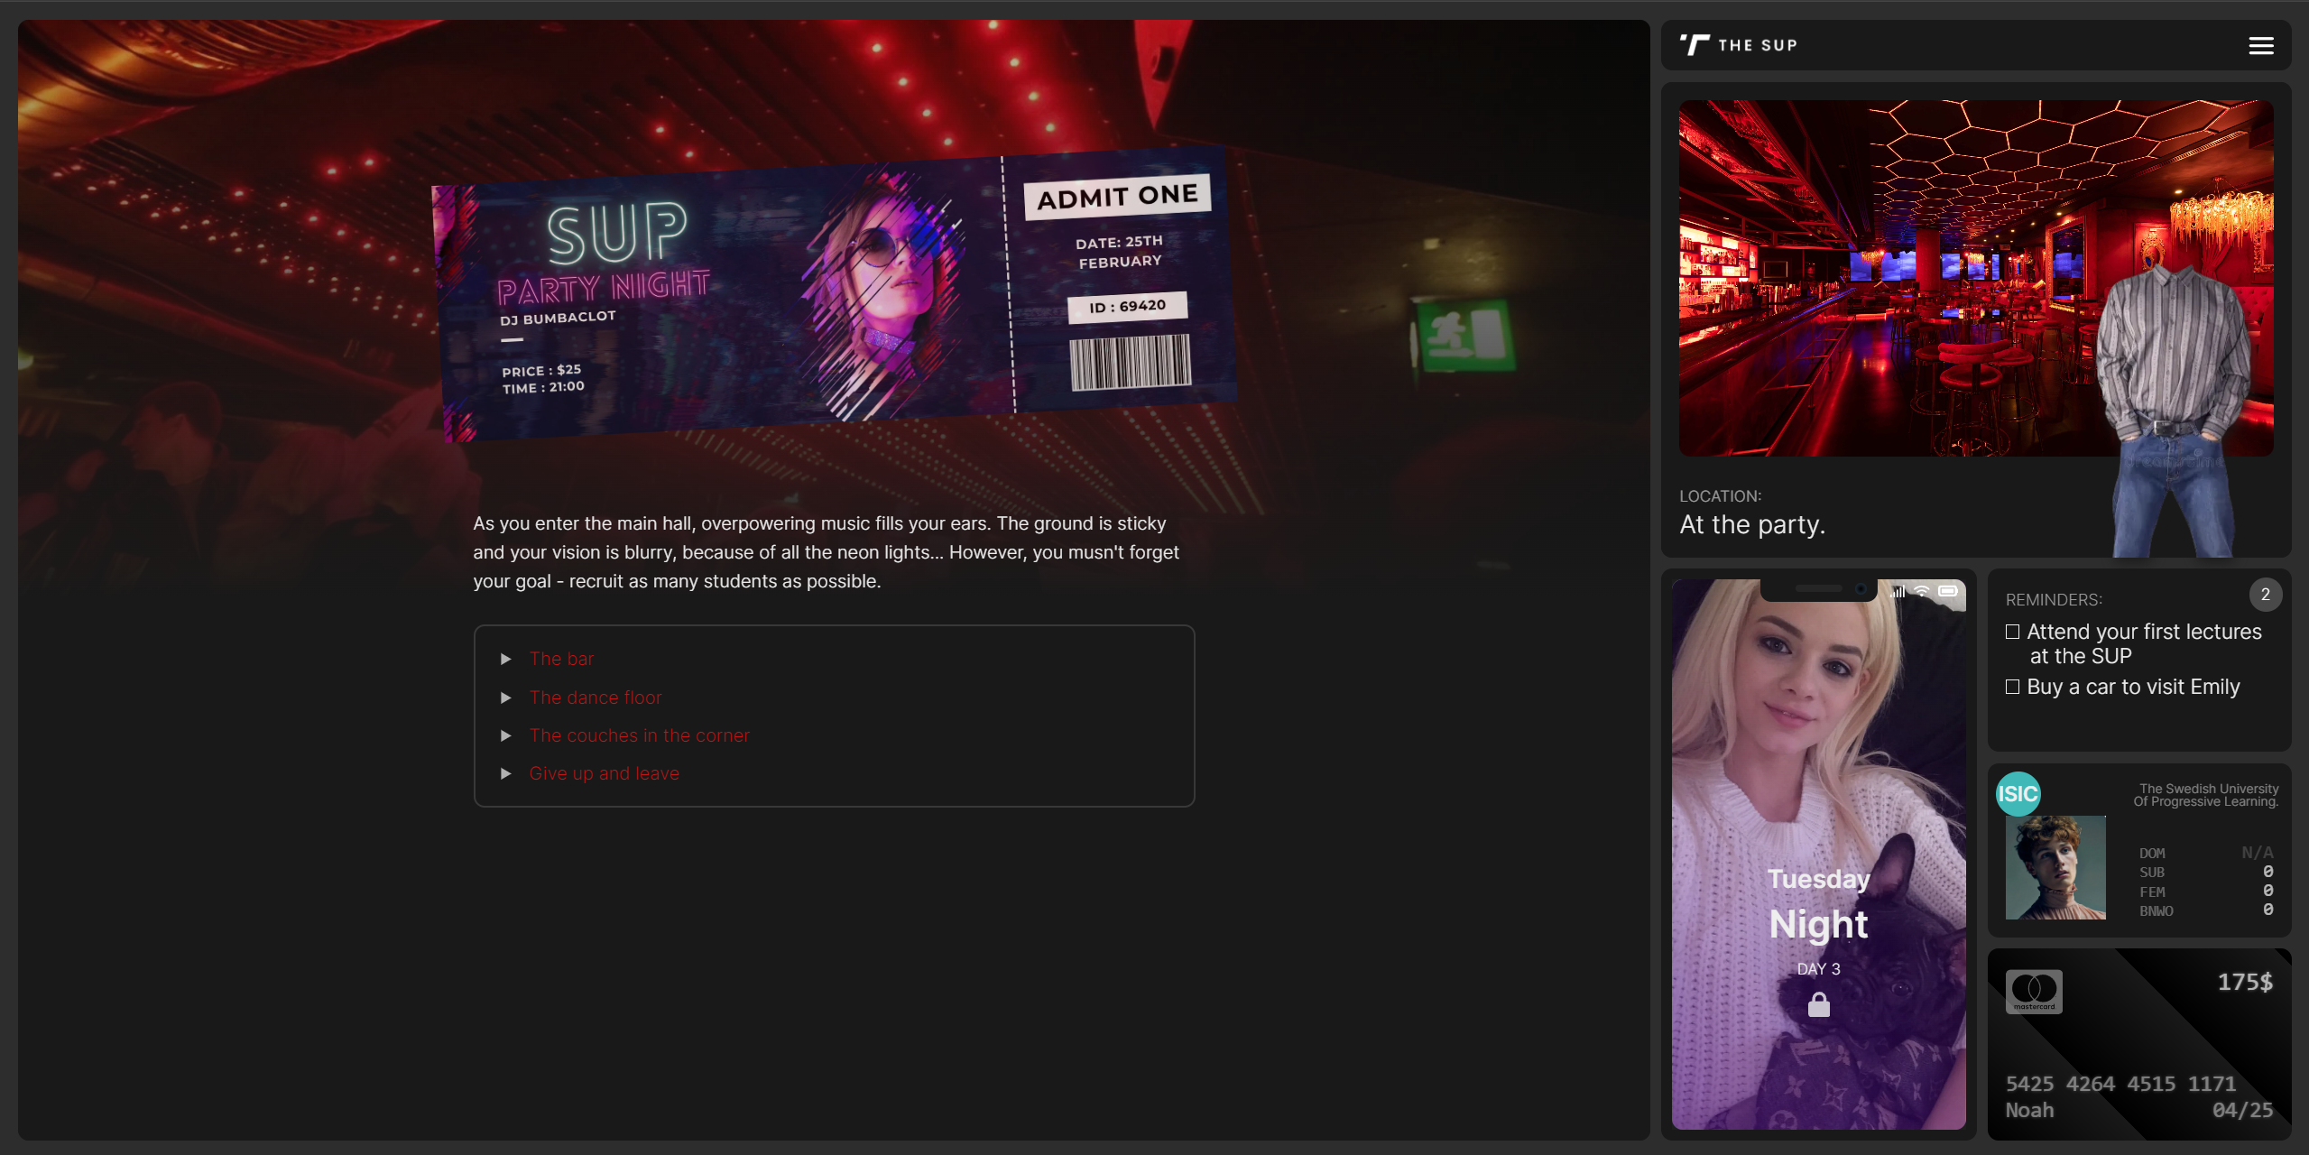Click the phone battery status icon

click(x=1947, y=592)
